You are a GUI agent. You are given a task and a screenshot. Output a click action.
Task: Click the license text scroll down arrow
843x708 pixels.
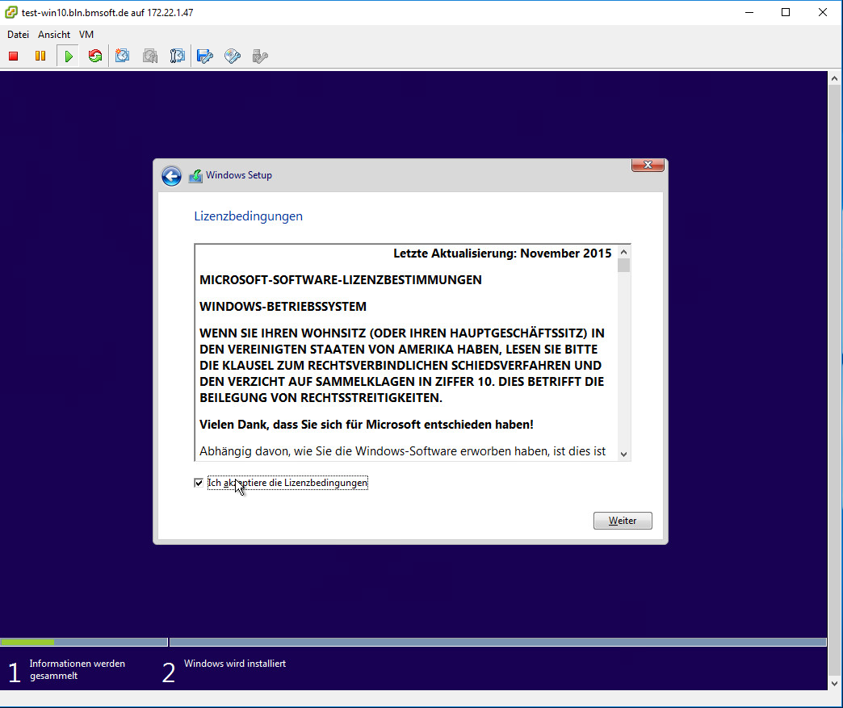coord(623,455)
